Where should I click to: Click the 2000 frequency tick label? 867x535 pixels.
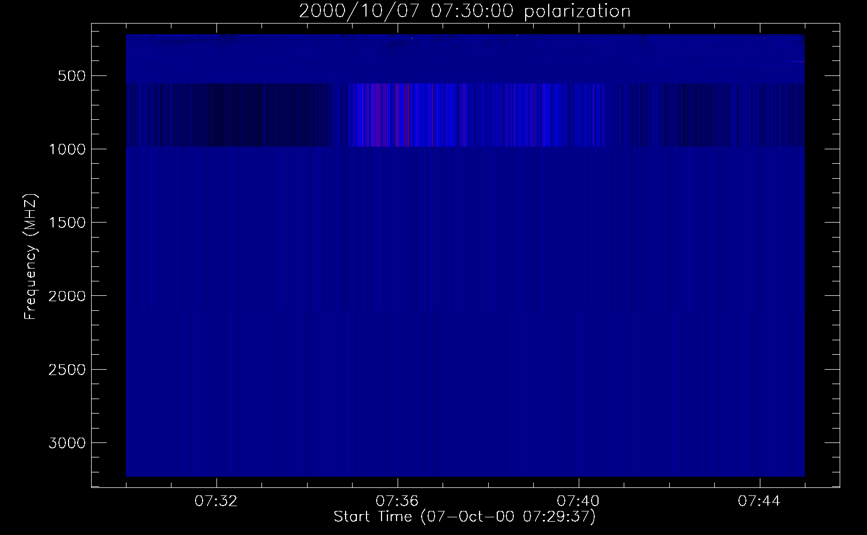(x=67, y=296)
